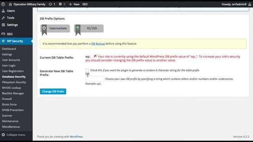Click the custom DB prefix input field

point(95,79)
